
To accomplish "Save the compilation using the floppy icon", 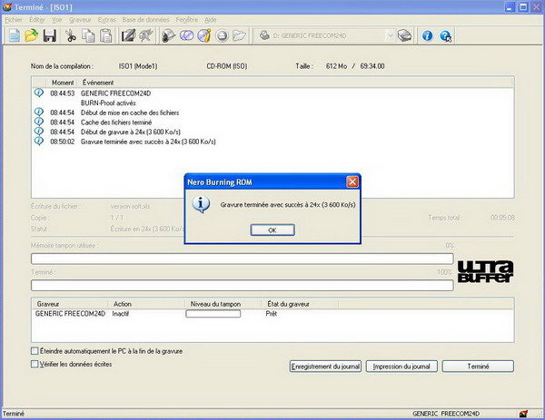I will 50,35.
